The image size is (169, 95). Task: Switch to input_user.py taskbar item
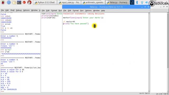click(69, 2)
